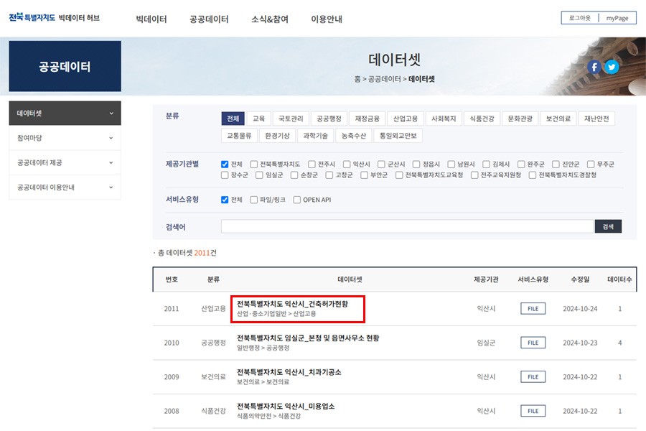
Task: Check the 전북특별자치도교육청 provider checkbox
Action: 399,175
